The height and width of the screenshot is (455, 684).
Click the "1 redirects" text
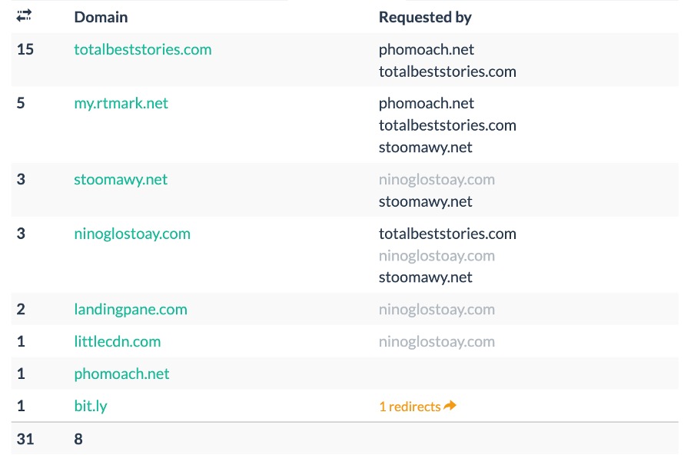pos(410,407)
